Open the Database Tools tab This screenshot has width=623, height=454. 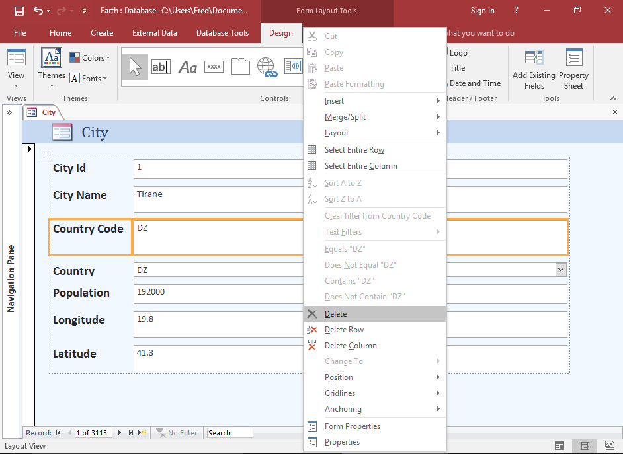[x=222, y=33]
